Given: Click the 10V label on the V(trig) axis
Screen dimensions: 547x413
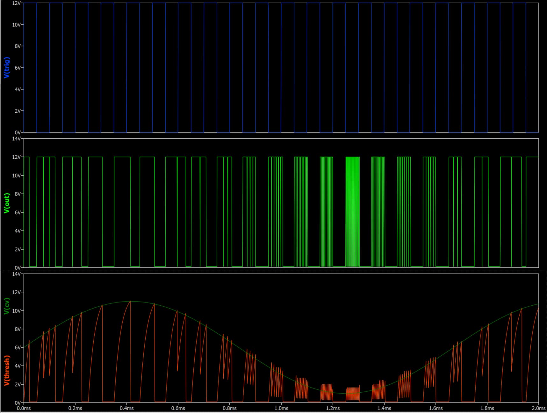Looking at the screenshot, I should [17, 25].
